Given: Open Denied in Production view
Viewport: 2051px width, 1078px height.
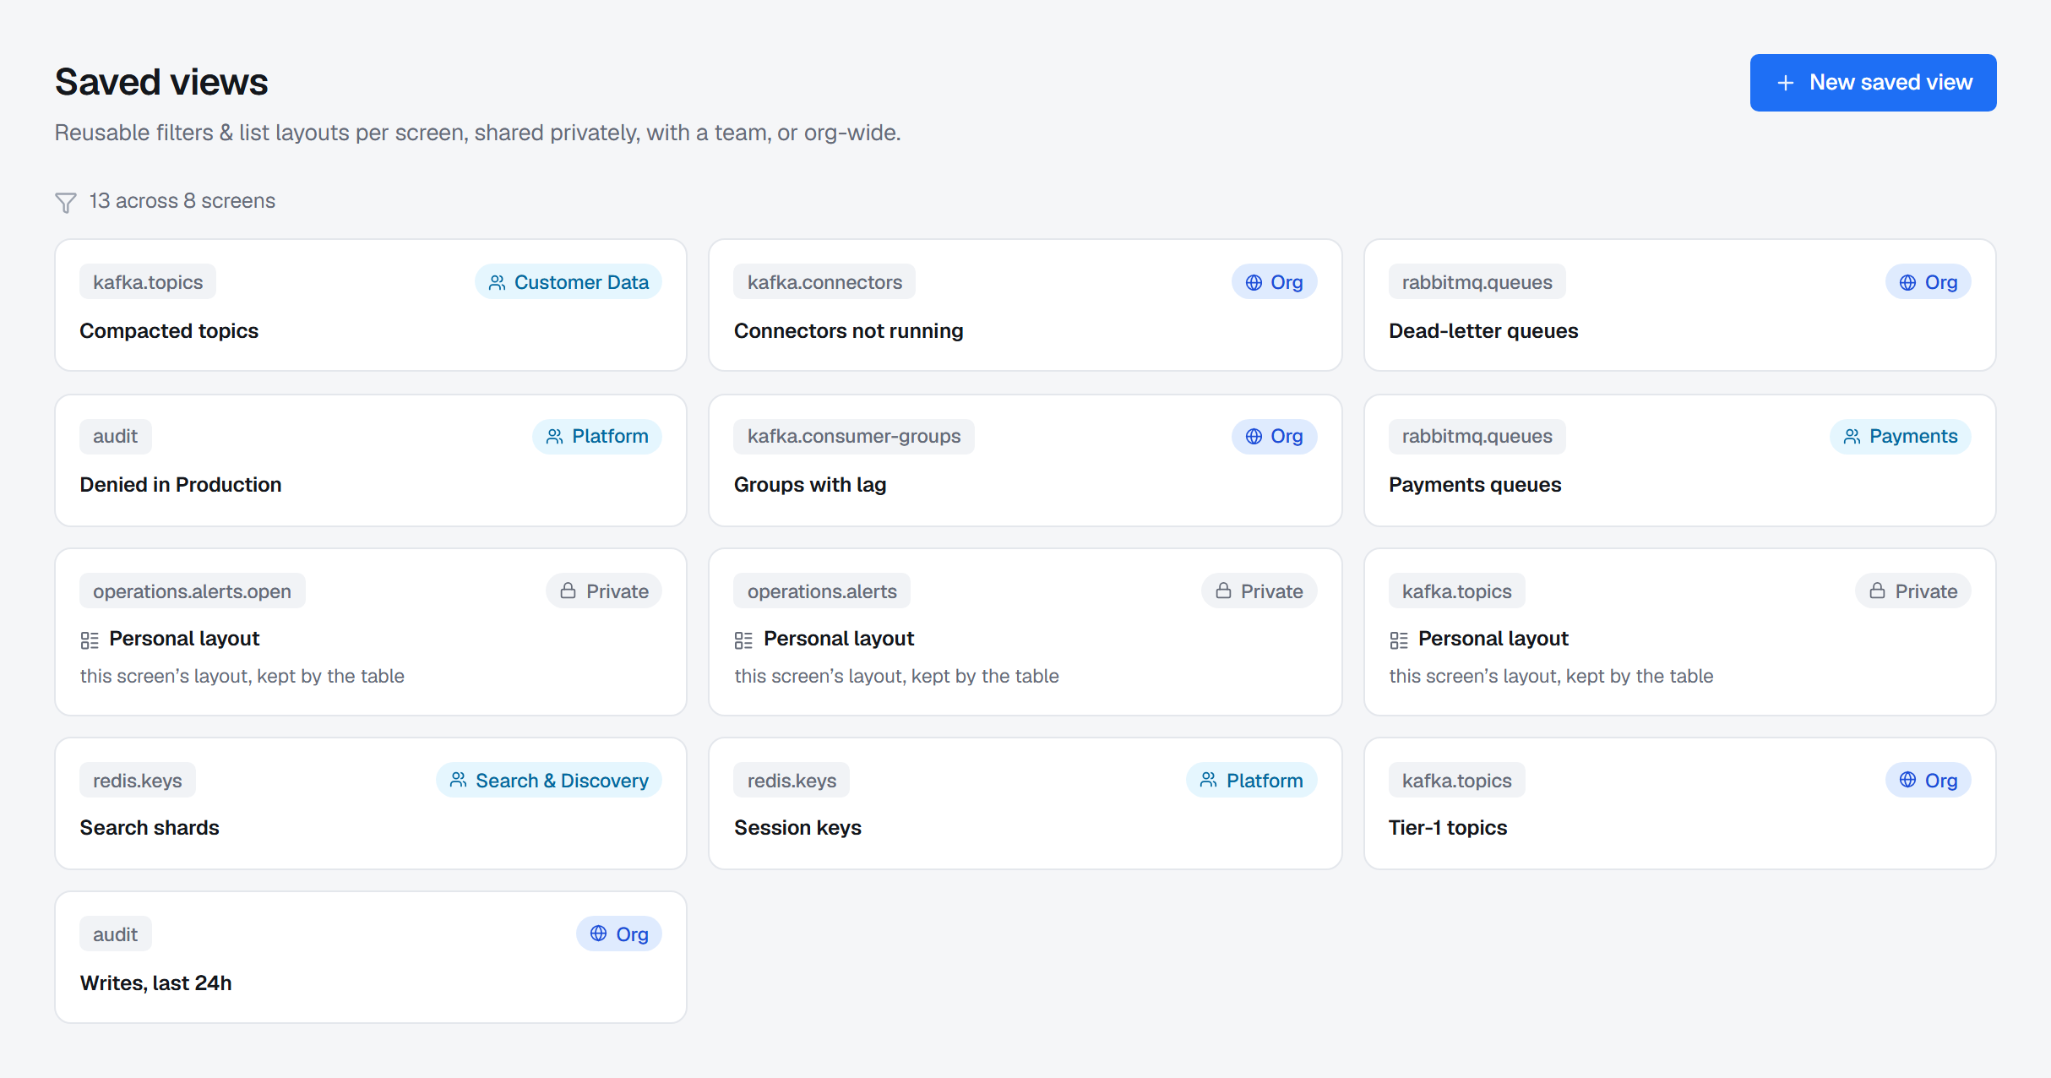Looking at the screenshot, I should point(371,460).
